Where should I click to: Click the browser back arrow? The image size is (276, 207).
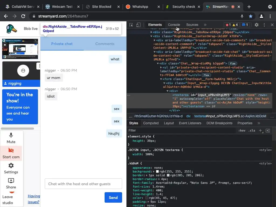6,16
